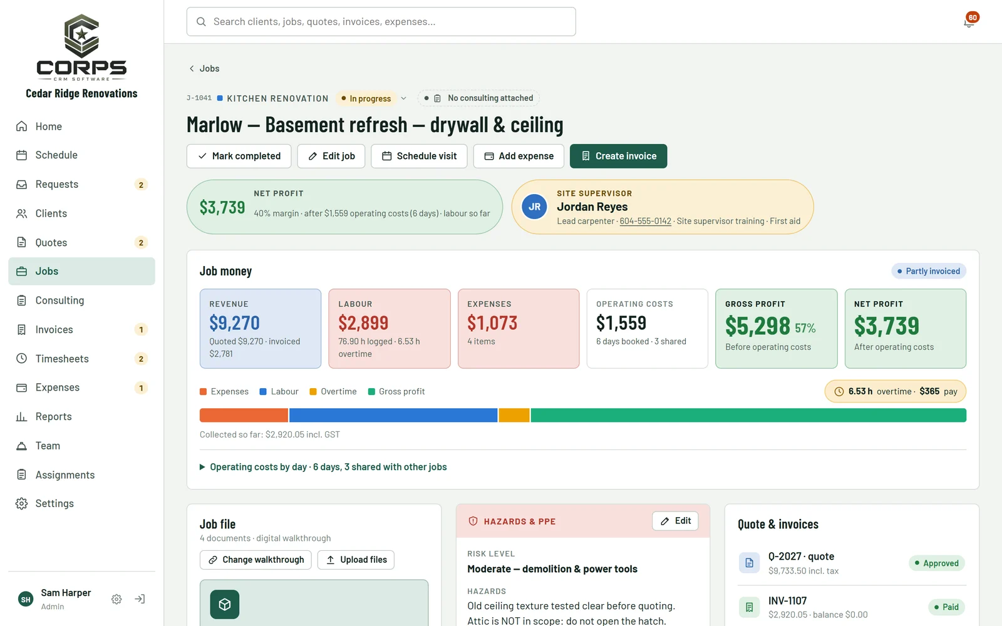Expand Operating costs by day section
This screenshot has width=1002, height=626.
[x=323, y=467]
